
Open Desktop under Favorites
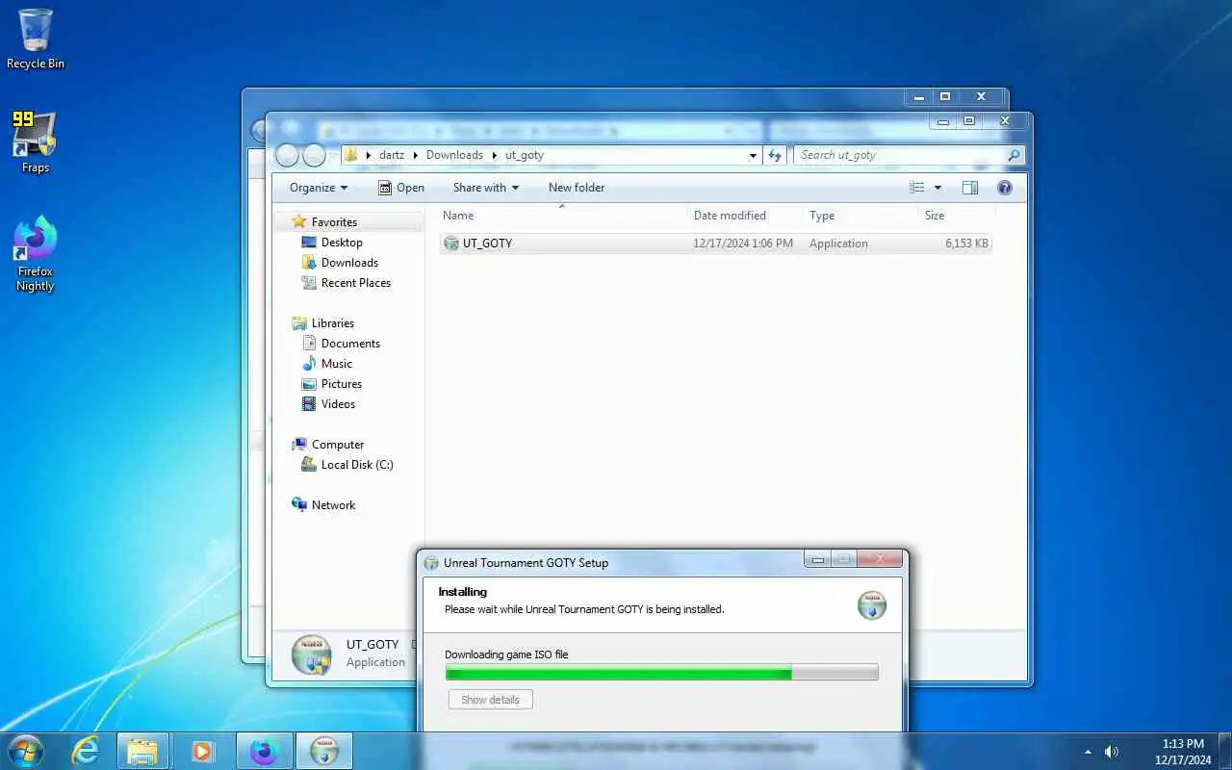pyautogui.click(x=342, y=243)
